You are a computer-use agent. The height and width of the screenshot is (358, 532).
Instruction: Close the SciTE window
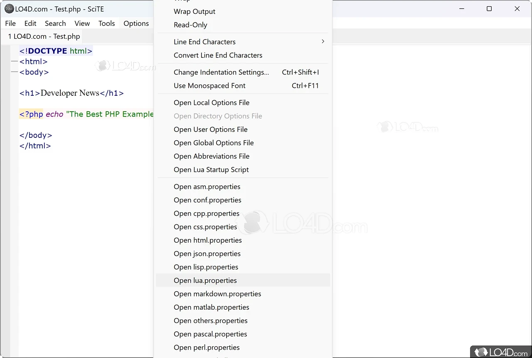pos(517,9)
